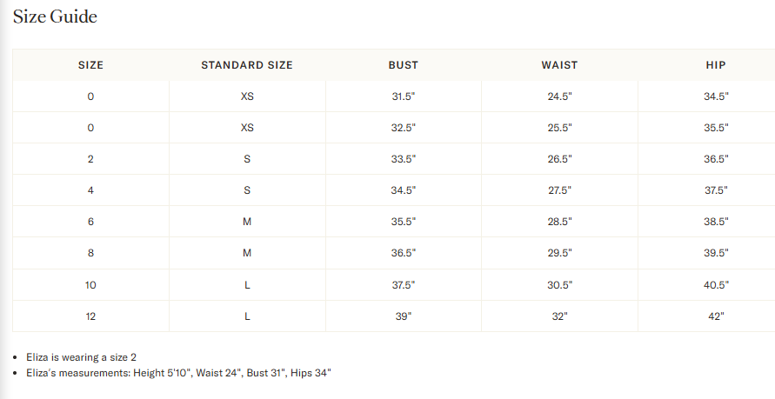
Task: Select the 24.5" waist value
Action: click(559, 96)
